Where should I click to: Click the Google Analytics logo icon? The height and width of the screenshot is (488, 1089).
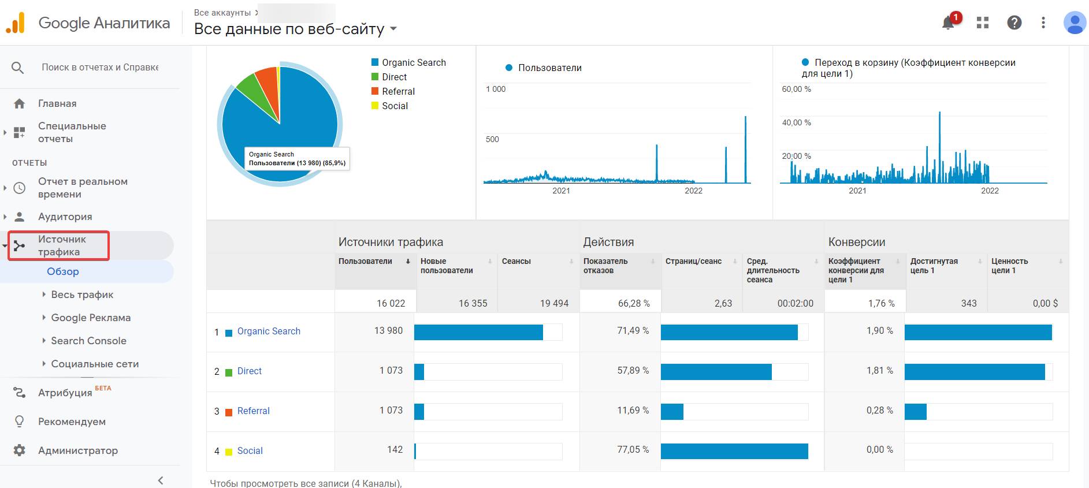click(x=16, y=23)
